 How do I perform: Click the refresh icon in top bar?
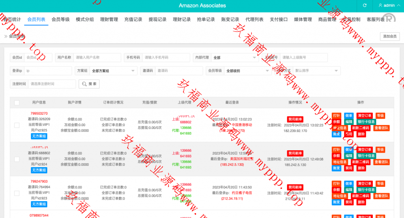365,6
